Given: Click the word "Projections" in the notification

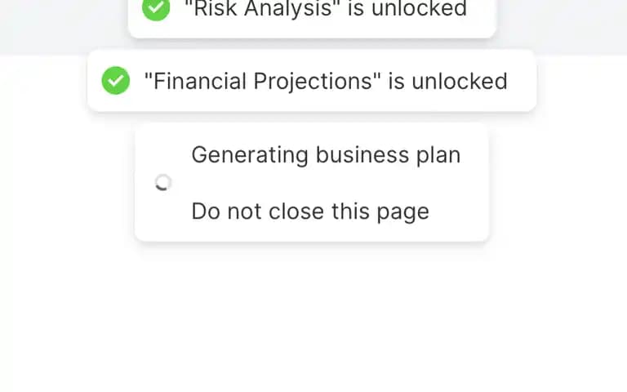Looking at the screenshot, I should (x=314, y=82).
